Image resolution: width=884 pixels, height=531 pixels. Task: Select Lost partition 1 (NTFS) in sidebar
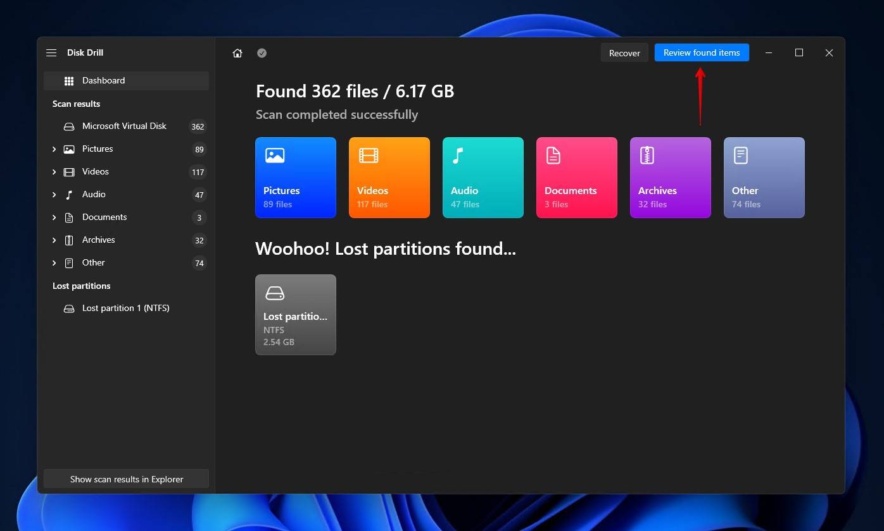pyautogui.click(x=125, y=308)
